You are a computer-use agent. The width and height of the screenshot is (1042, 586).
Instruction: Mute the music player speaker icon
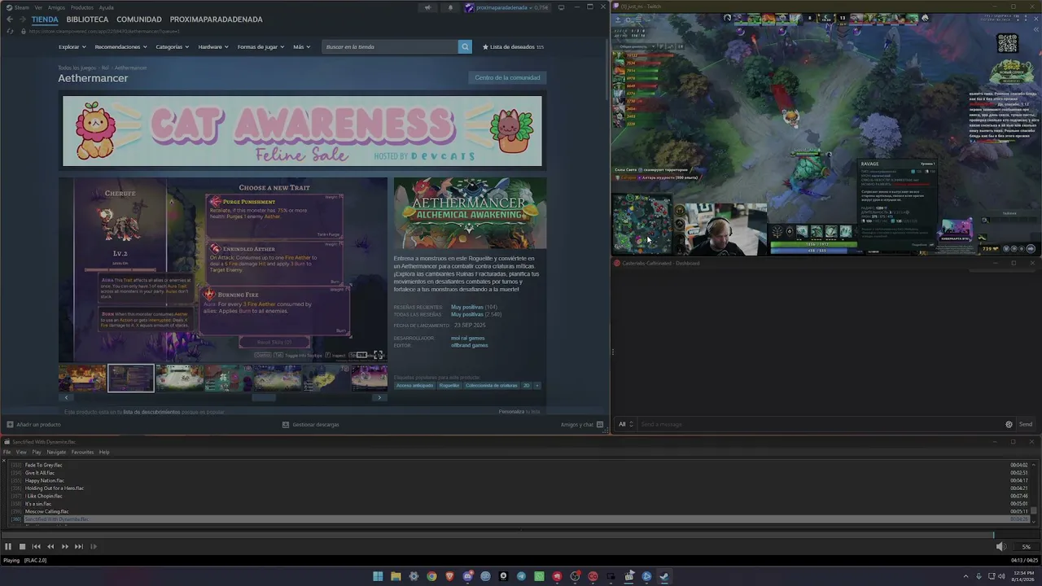pos(1000,547)
